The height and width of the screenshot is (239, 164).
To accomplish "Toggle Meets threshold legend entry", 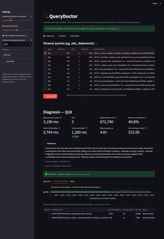I will pyautogui.click(x=78, y=187).
